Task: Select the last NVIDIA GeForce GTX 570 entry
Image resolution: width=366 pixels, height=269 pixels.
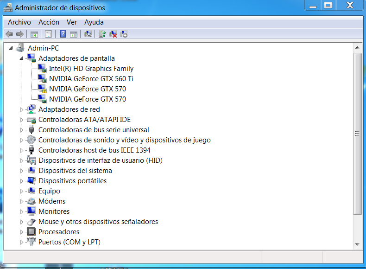Action: pos(88,99)
